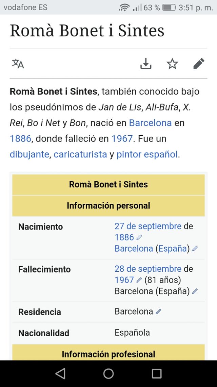
Task: Open recent apps with the square button
Action: click(157, 373)
